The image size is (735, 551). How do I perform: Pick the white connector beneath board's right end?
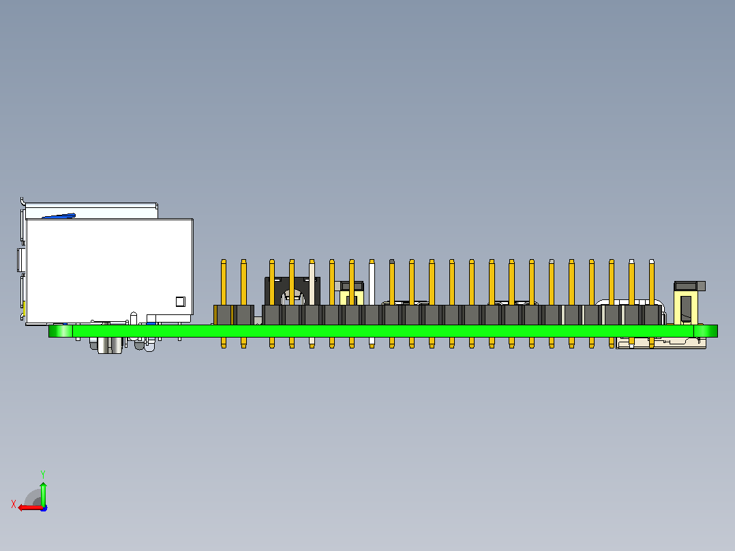(x=661, y=343)
